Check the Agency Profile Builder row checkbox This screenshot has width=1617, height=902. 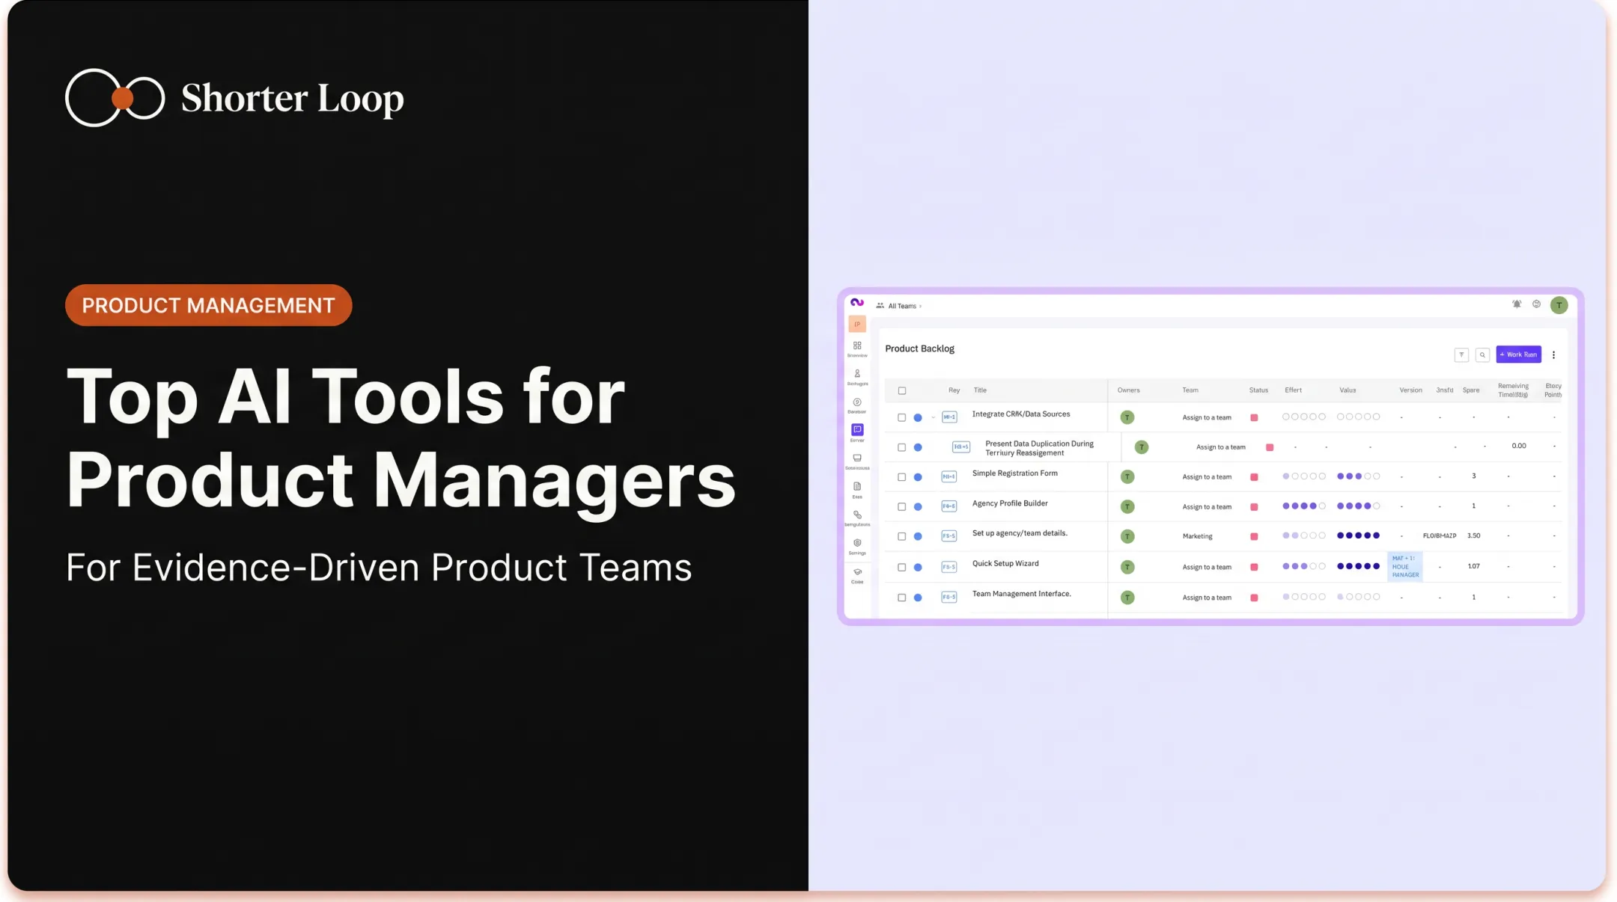click(x=902, y=506)
